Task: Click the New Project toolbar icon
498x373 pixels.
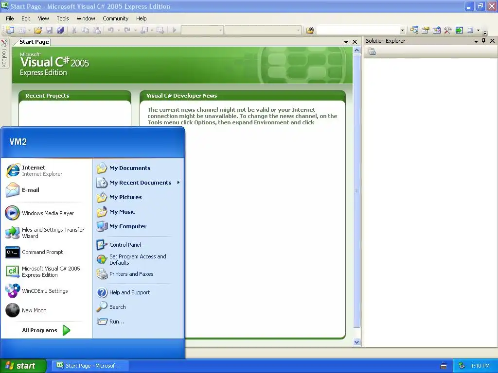Action: [x=10, y=30]
